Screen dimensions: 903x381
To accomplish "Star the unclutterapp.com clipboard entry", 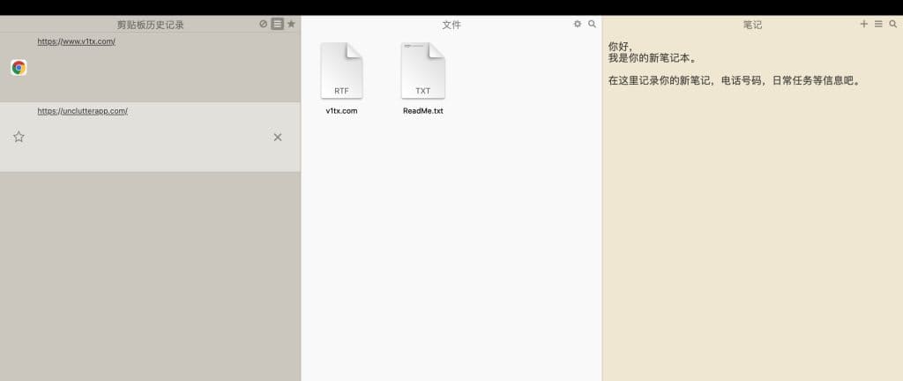I will pyautogui.click(x=19, y=137).
